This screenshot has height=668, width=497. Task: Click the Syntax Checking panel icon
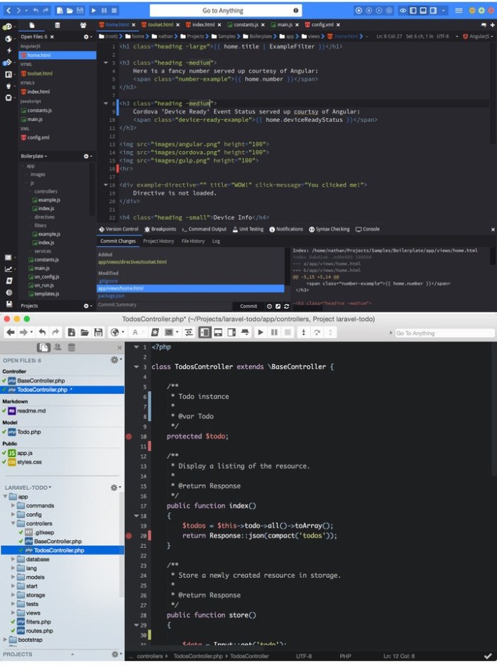click(x=312, y=229)
